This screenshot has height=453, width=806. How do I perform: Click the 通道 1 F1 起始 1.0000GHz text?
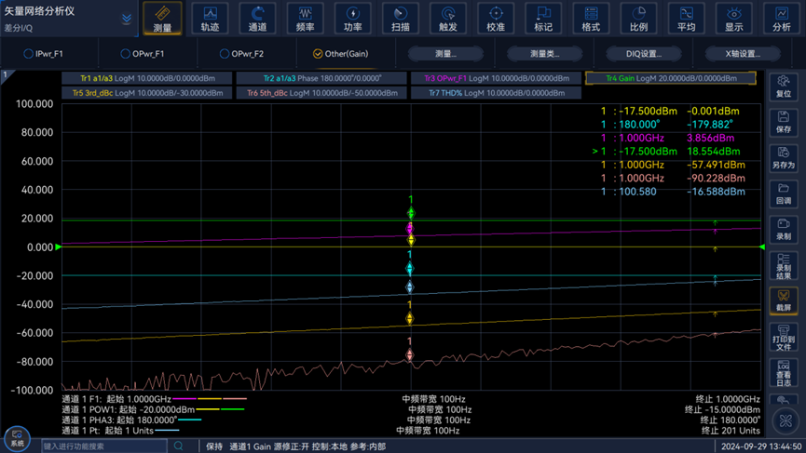pos(116,399)
